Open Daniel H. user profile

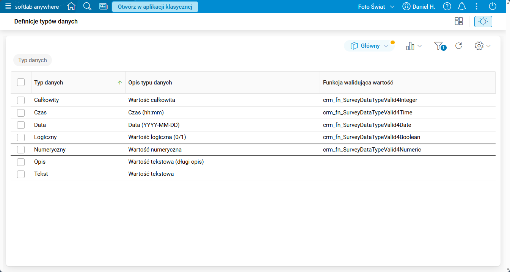click(419, 6)
